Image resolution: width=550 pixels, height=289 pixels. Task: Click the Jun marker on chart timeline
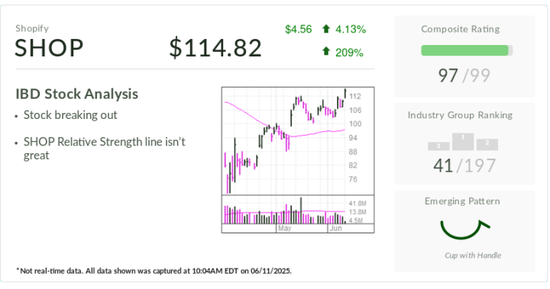(335, 229)
